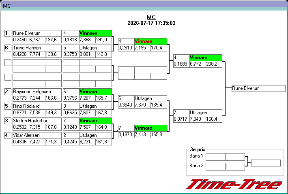The width and height of the screenshot is (288, 194).
Task: Click the Vidar Alertsen name field
Action: click(x=37, y=135)
